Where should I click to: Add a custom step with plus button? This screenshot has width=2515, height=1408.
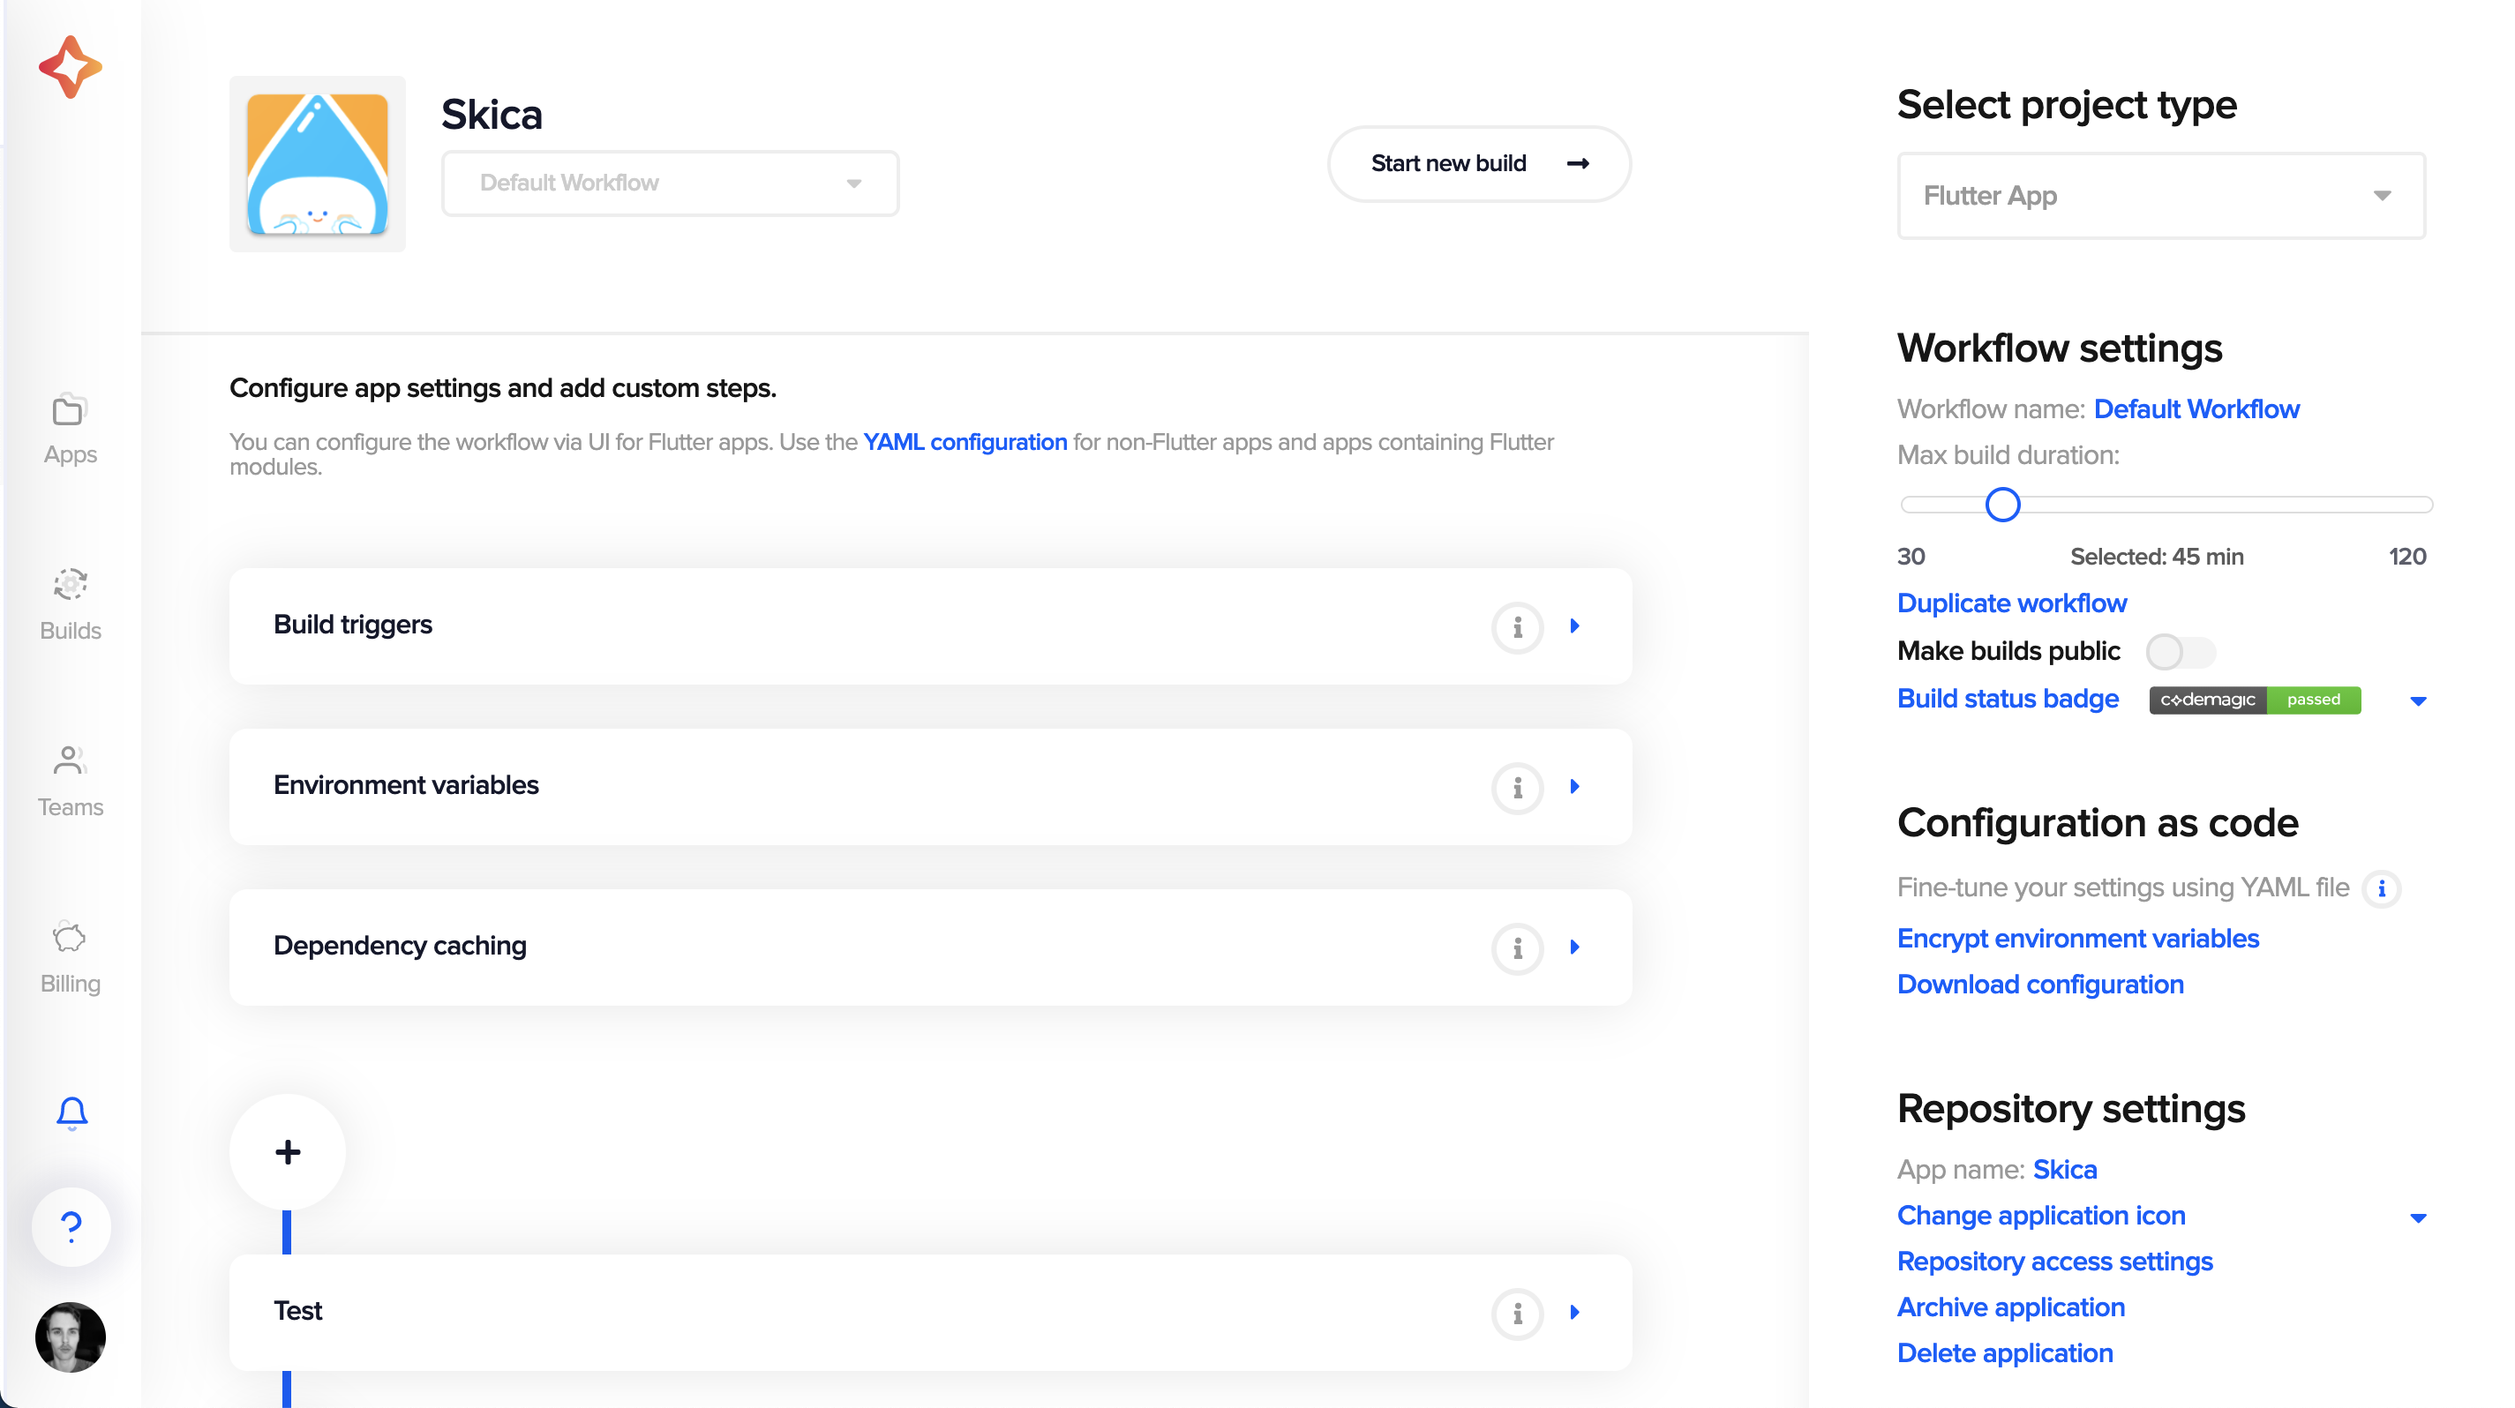[x=287, y=1152]
